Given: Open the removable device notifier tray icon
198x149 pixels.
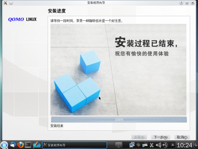Looking at the screenshot, I should (x=145, y=145).
